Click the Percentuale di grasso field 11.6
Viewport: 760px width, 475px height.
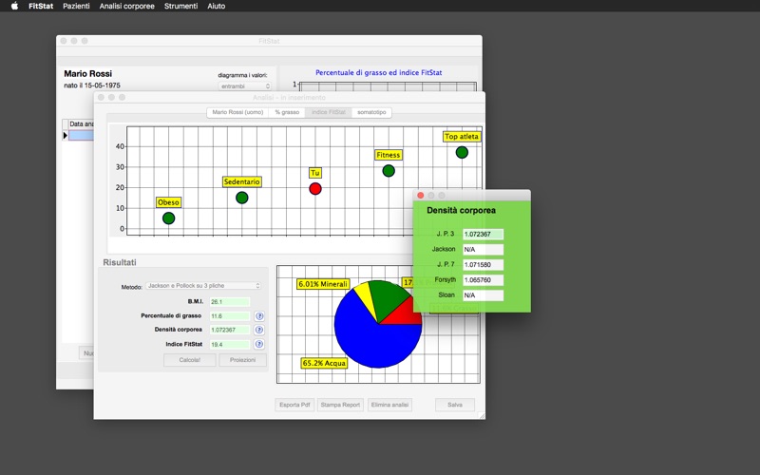point(230,316)
